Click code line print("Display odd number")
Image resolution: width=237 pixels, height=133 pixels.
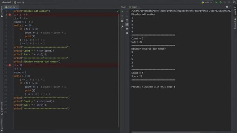(32, 11)
